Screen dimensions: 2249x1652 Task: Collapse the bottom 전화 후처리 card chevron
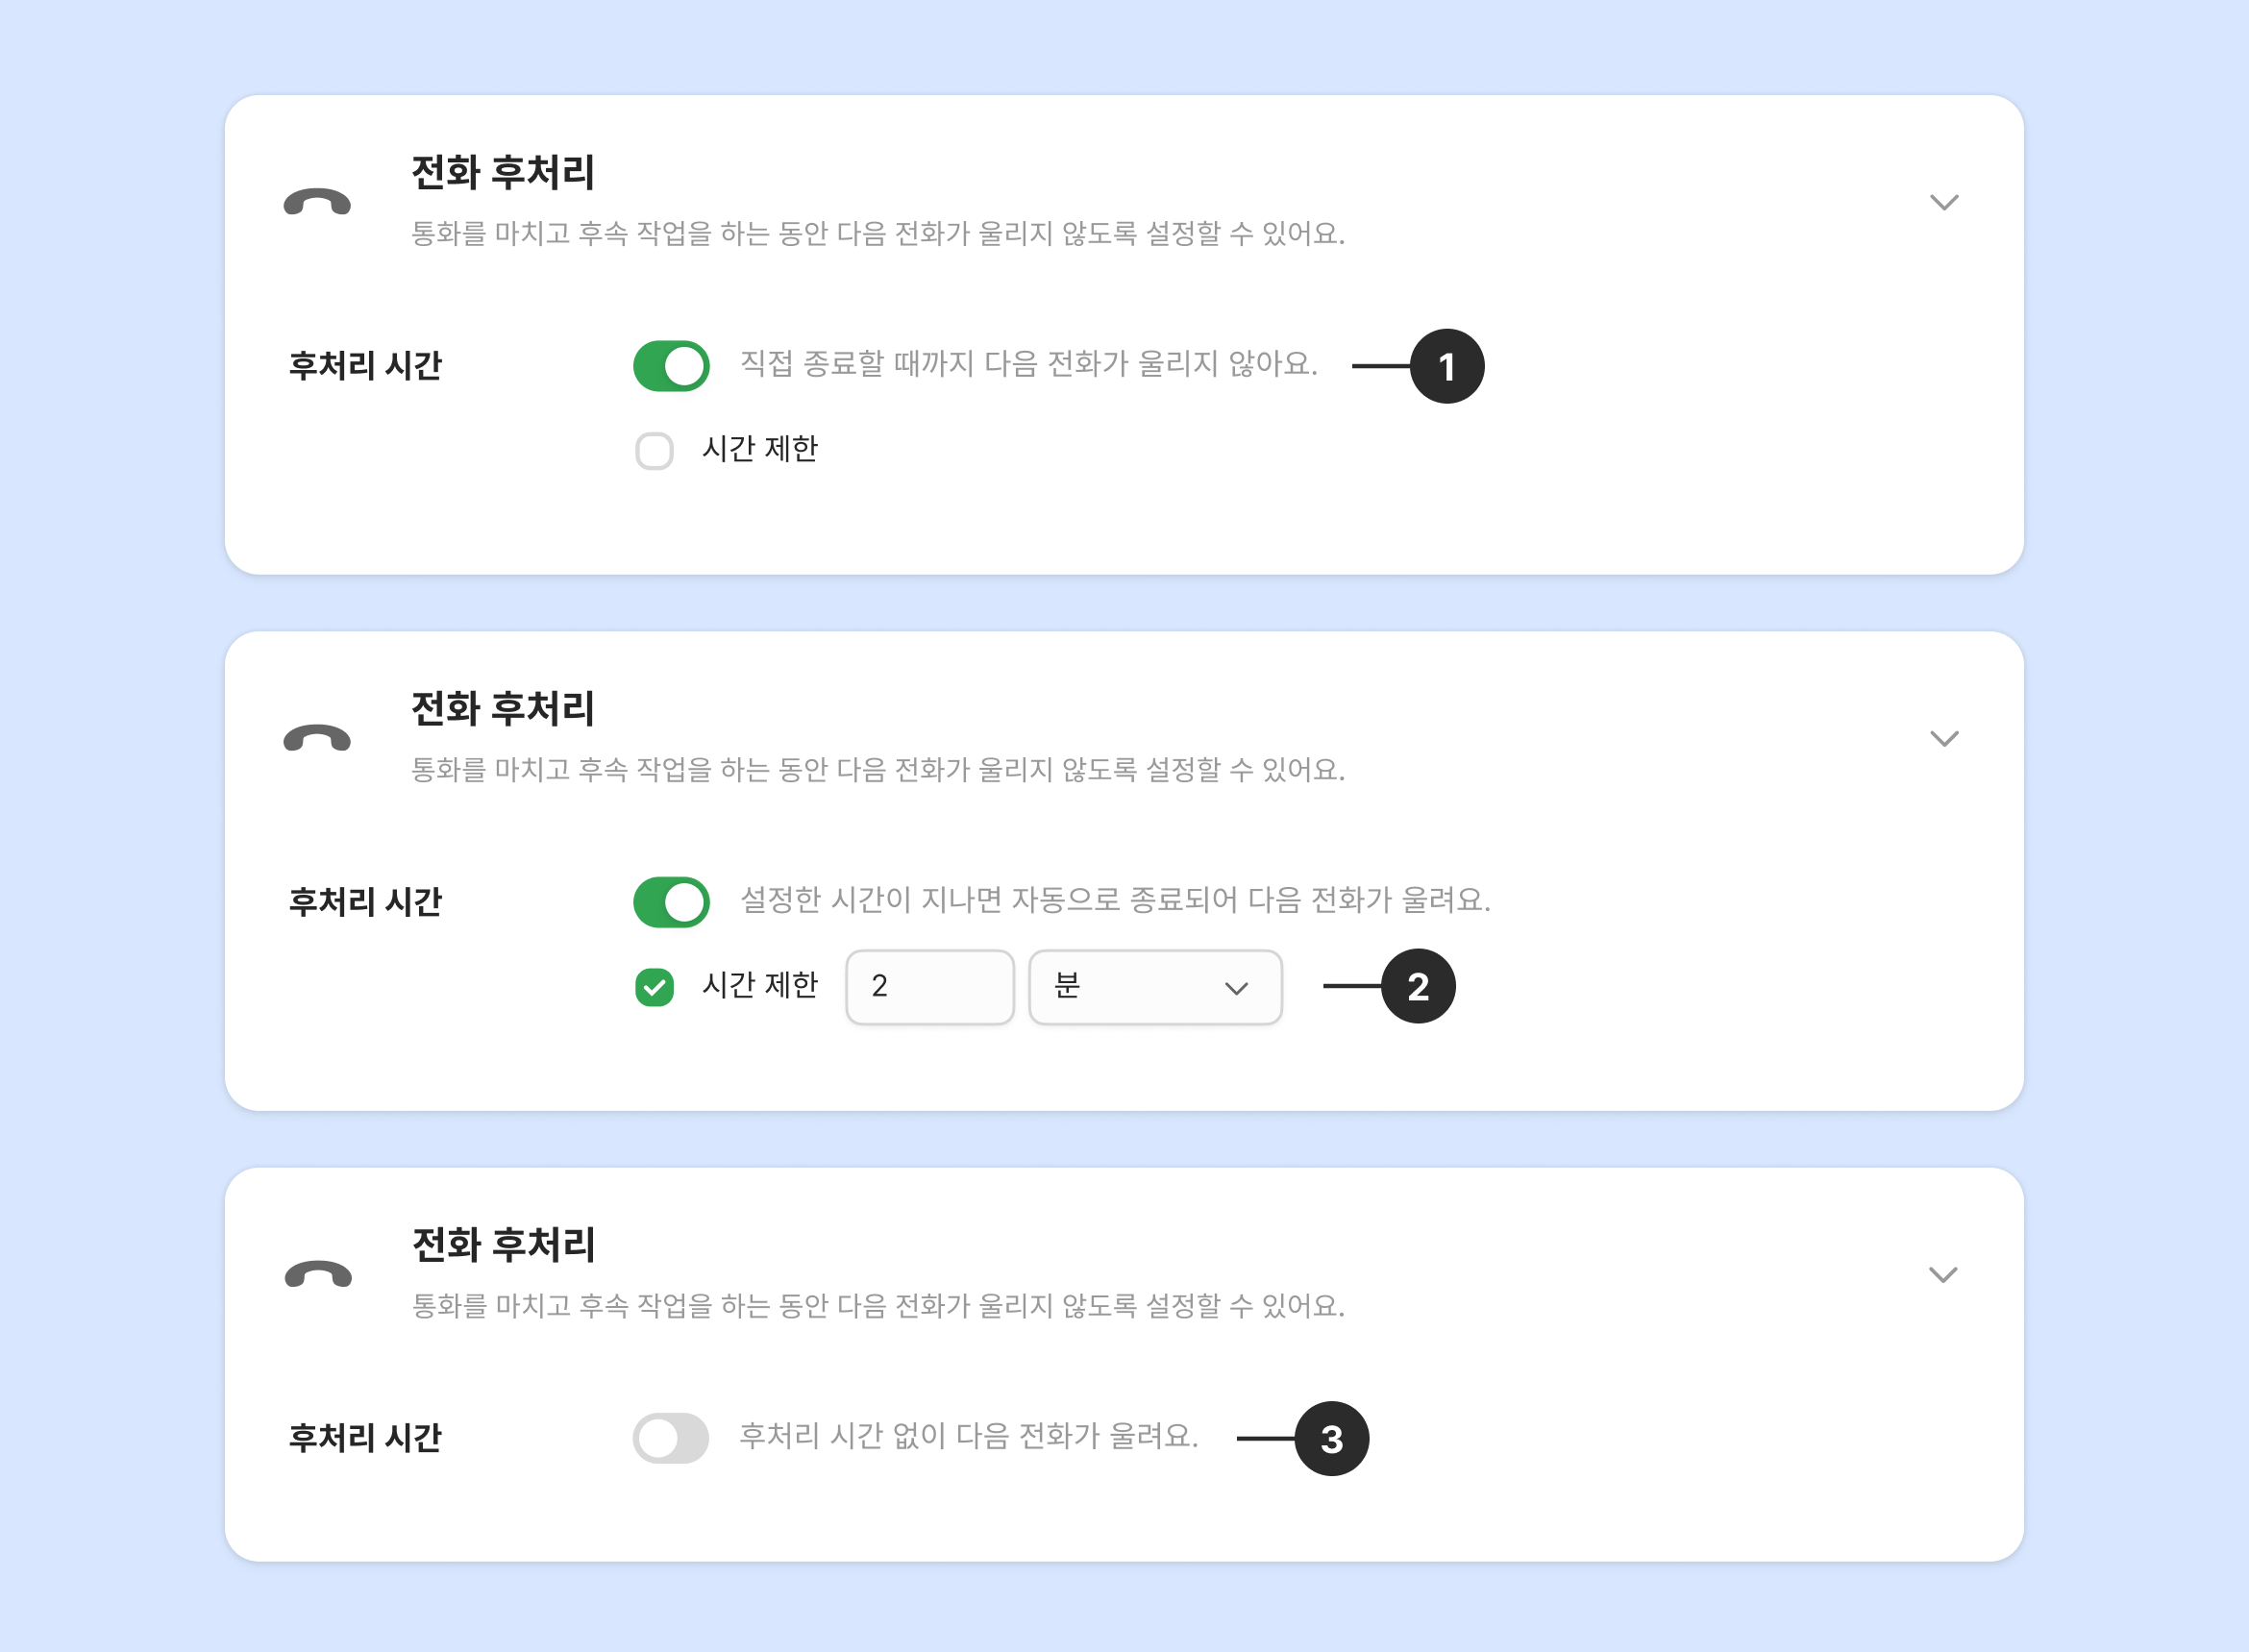[x=1942, y=1274]
